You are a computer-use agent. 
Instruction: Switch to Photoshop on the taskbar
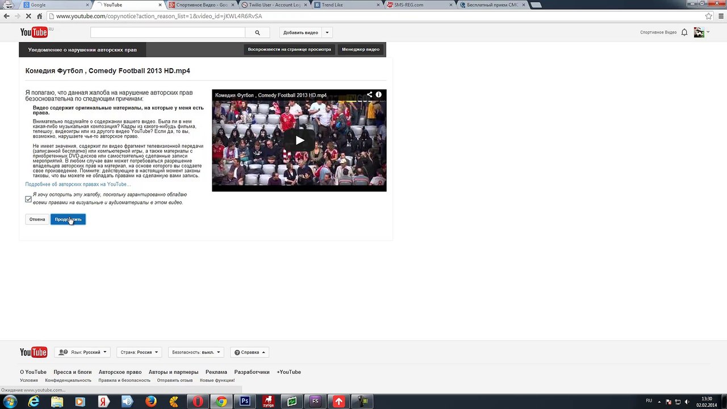click(245, 402)
